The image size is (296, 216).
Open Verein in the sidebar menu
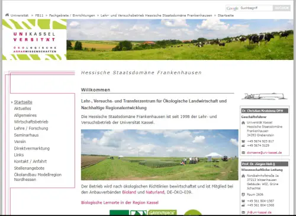[x=20, y=142]
